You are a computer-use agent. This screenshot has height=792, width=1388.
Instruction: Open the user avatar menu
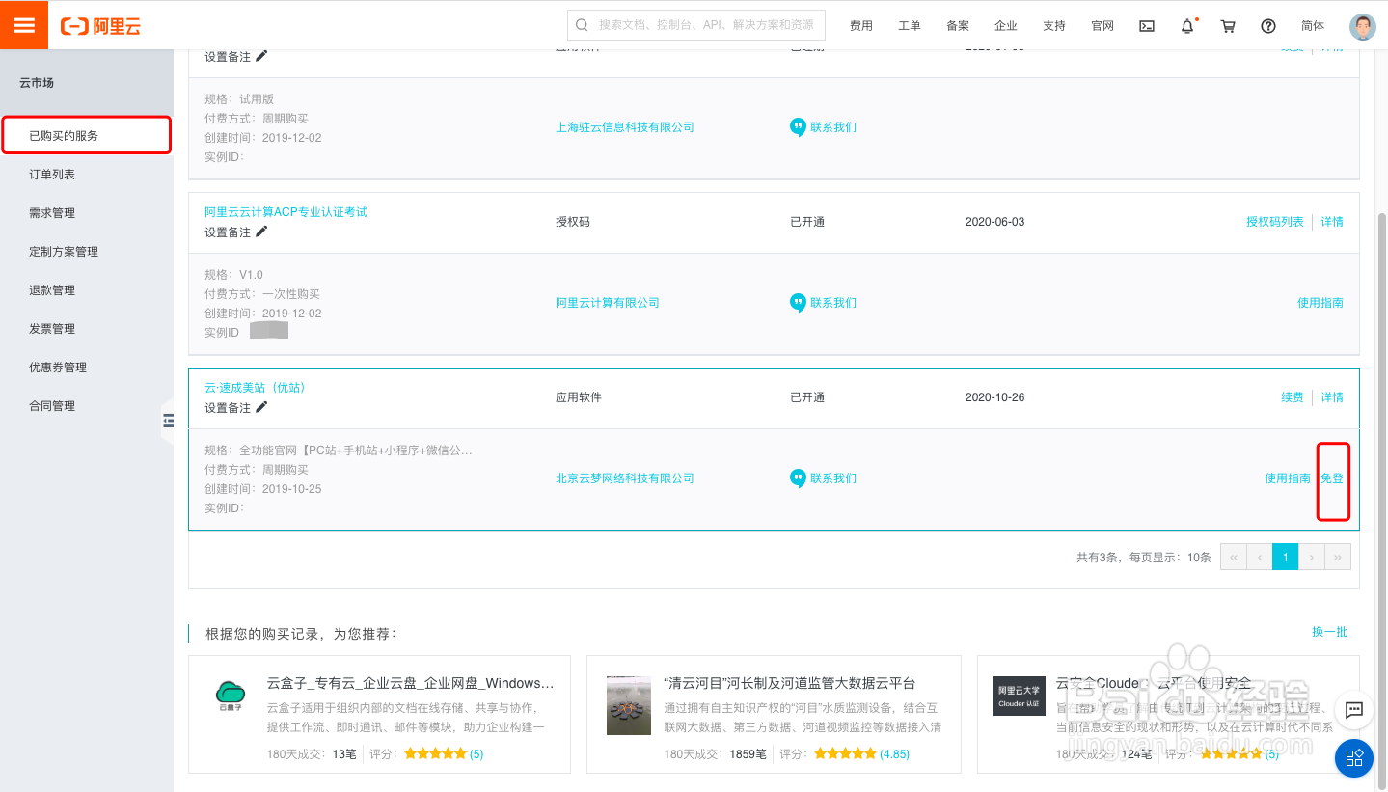point(1363,26)
